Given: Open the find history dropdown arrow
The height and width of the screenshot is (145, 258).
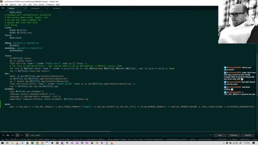Looking at the screenshot, I should tap(210, 135).
